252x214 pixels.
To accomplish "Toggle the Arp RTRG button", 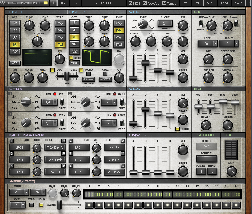I will pyautogui.click(x=32, y=205).
